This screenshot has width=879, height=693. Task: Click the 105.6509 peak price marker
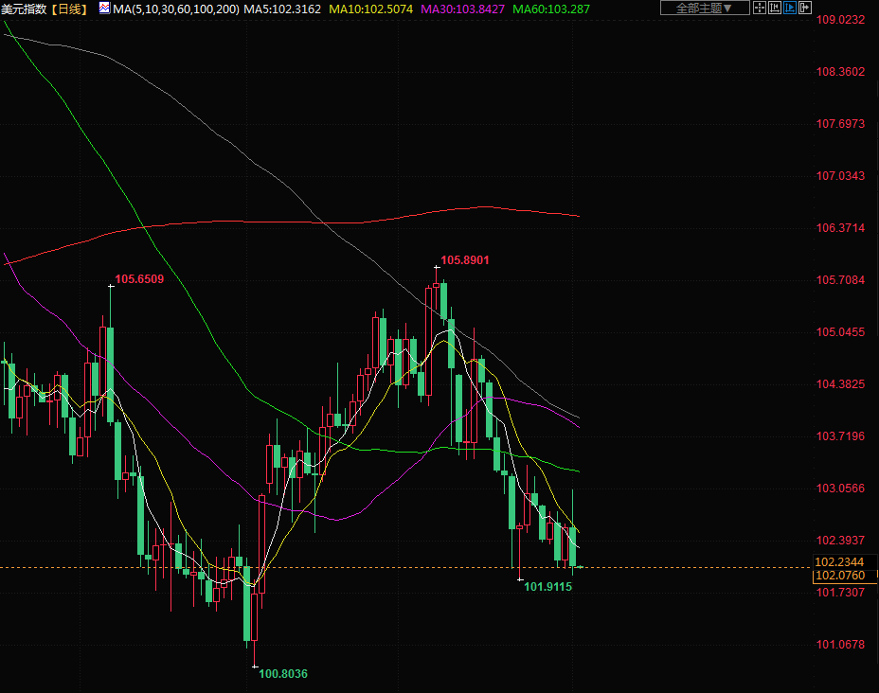(x=139, y=279)
